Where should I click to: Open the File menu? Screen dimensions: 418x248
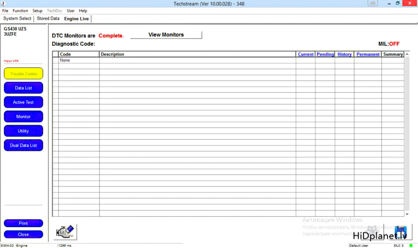point(5,11)
